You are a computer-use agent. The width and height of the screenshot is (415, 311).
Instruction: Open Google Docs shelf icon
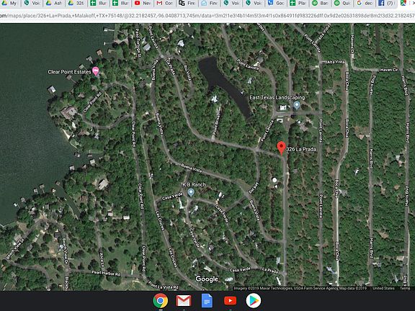point(207,301)
